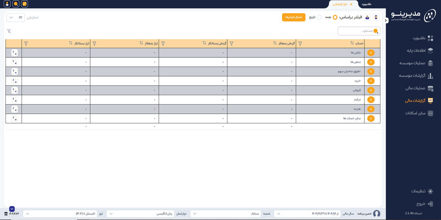Collapse the sidebar with the arrow toggle
The width and height of the screenshot is (441, 220).
(x=386, y=20)
